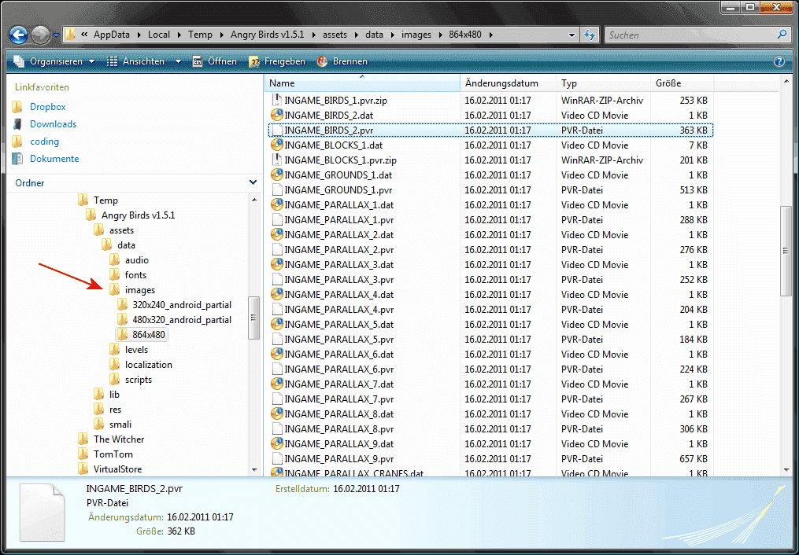Click the INGAME_BLOCKS_1.dat file icon
Image resolution: width=799 pixels, height=555 pixels.
tap(276, 145)
